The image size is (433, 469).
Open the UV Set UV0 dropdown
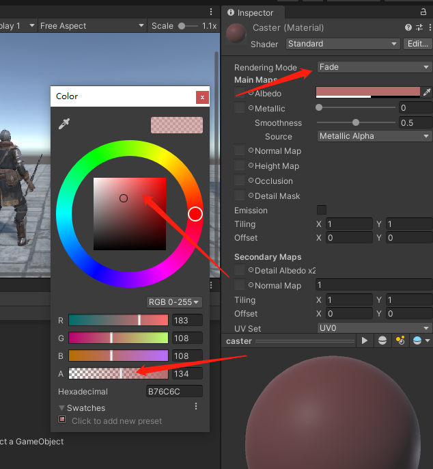374,328
